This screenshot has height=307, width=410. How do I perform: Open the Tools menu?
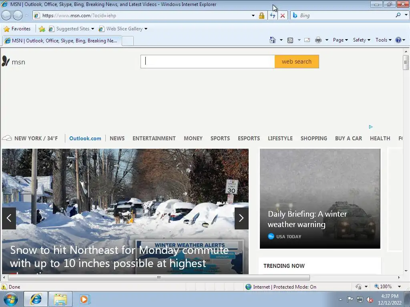point(383,40)
